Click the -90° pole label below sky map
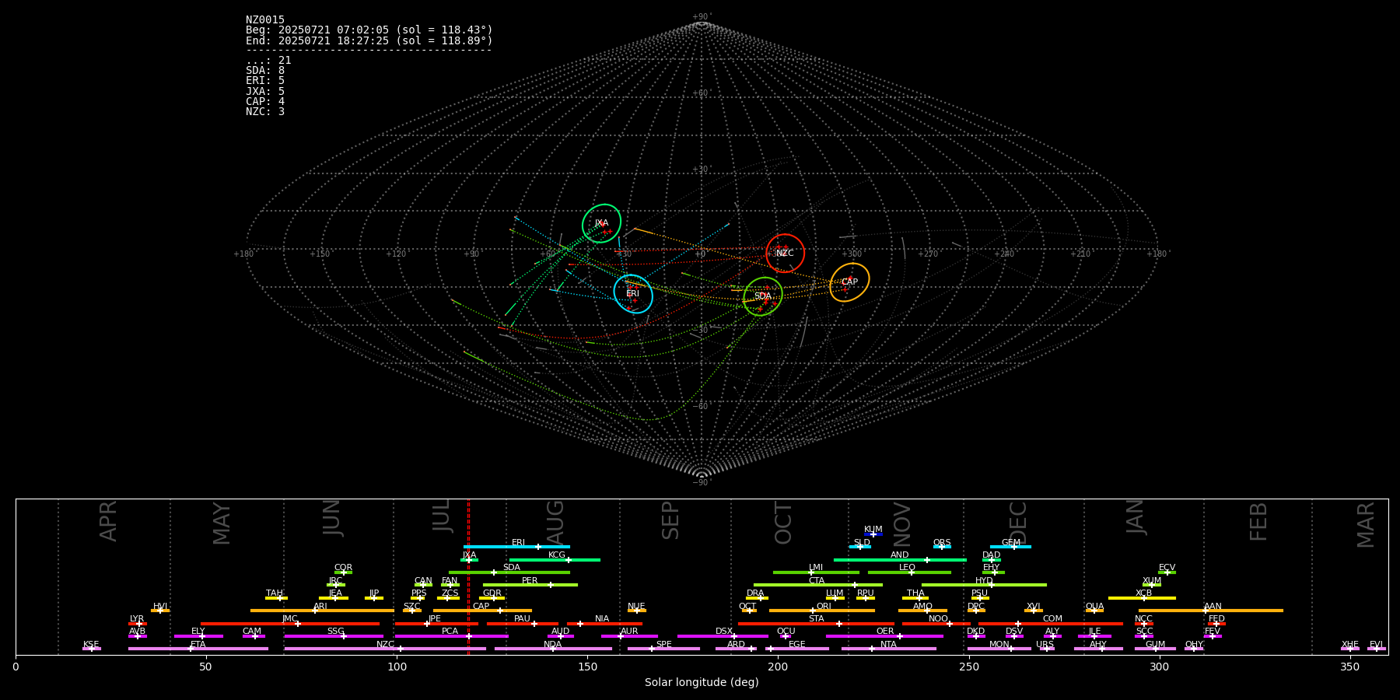Image resolution: width=1400 pixels, height=700 pixels. pyautogui.click(x=702, y=483)
